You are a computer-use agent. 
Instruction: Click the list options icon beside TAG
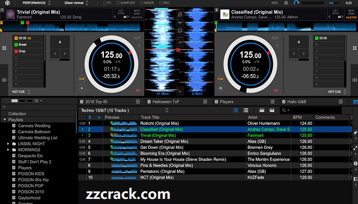pyautogui.click(x=36, y=100)
